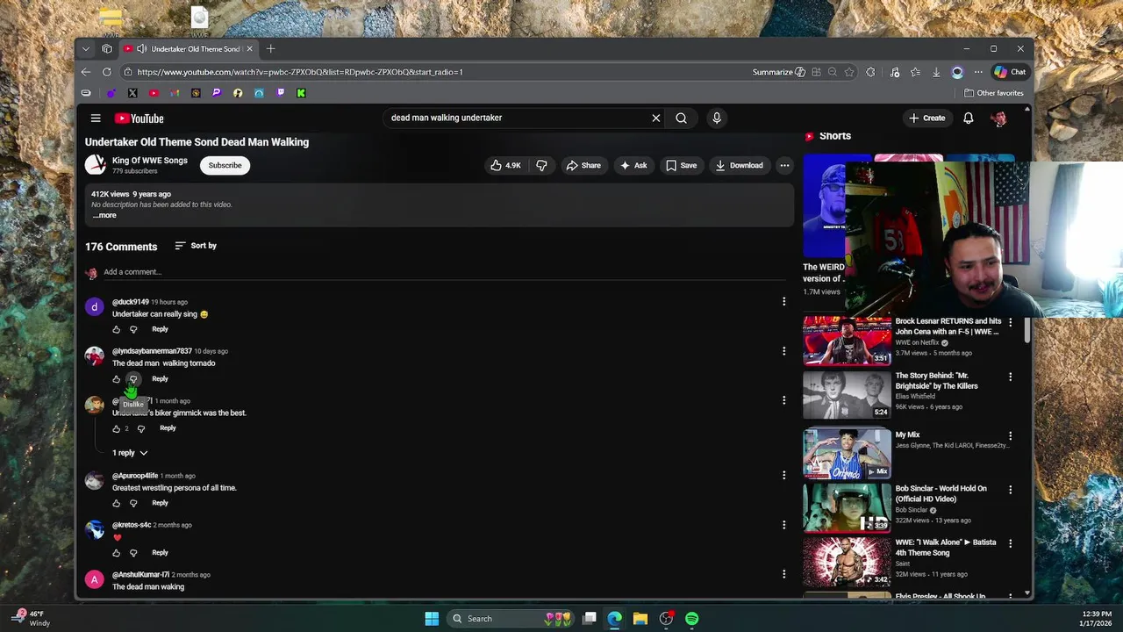1123x632 pixels.
Task: Open the YouTube guide hamburger menu
Action: click(96, 118)
